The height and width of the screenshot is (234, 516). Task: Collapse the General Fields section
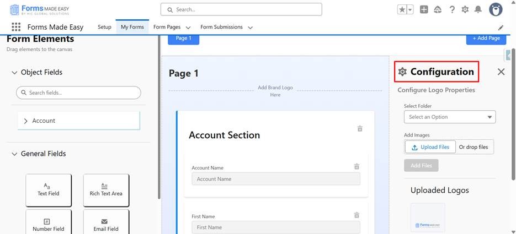pyautogui.click(x=14, y=154)
